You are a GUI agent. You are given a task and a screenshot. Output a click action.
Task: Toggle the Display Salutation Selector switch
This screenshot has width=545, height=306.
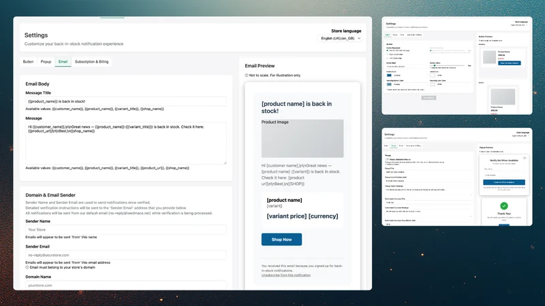387,159
